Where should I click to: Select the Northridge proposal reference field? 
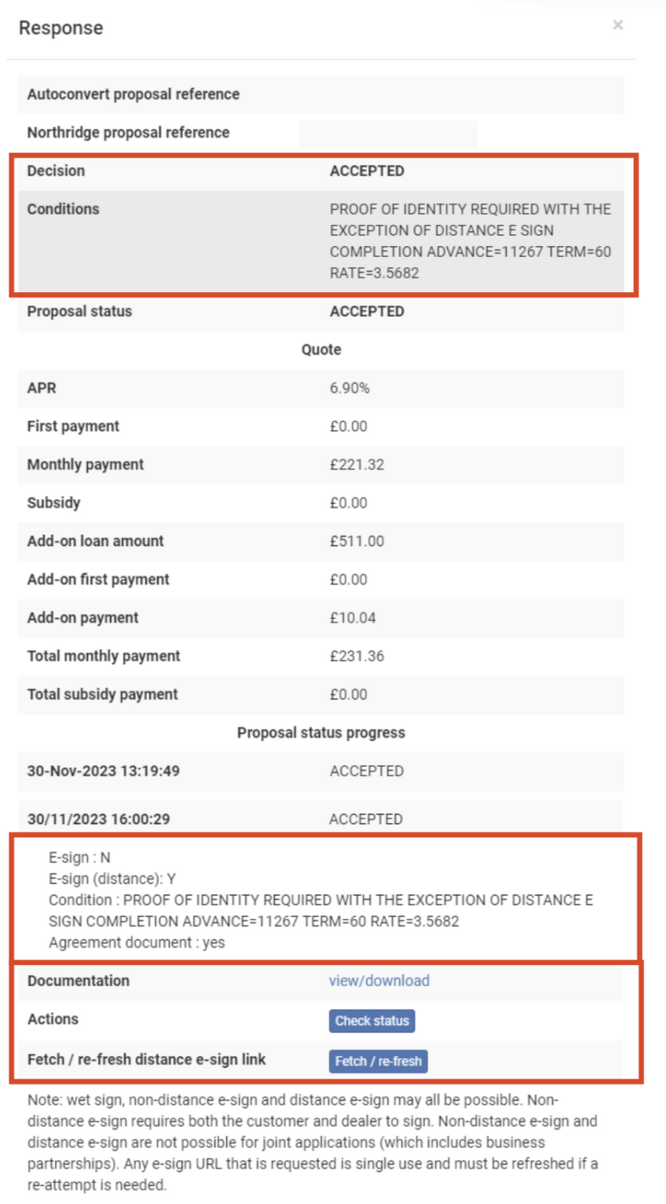pos(387,132)
